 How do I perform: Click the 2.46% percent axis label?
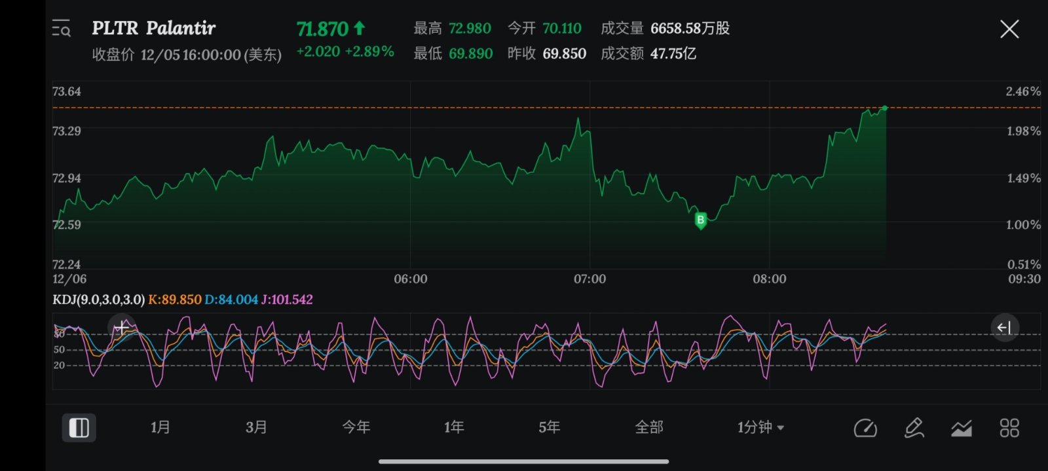coord(1023,92)
